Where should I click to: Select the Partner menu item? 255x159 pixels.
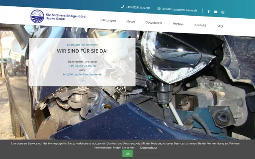click(178, 24)
